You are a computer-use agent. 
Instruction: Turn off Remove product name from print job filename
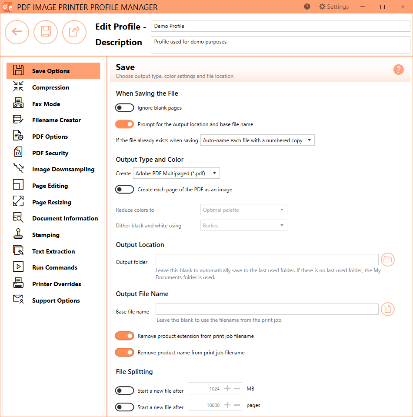point(125,352)
